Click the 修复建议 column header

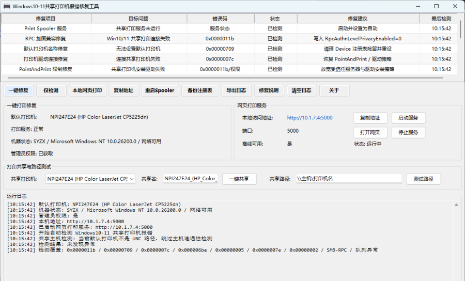coord(358,19)
